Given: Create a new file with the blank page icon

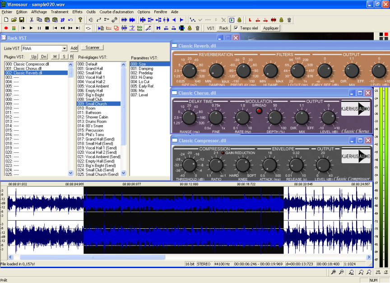Looking at the screenshot, I should pyautogui.click(x=6, y=20).
